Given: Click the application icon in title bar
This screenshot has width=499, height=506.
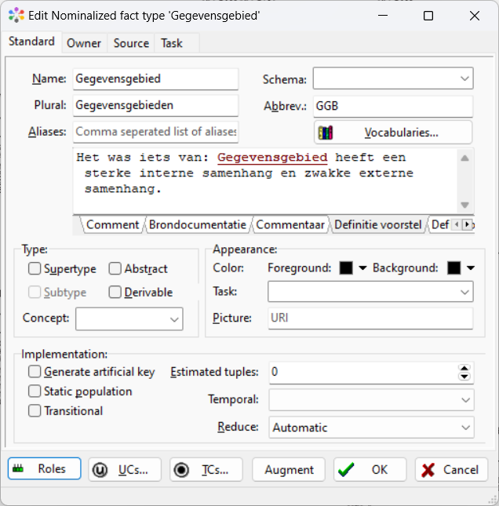Looking at the screenshot, I should coord(16,15).
